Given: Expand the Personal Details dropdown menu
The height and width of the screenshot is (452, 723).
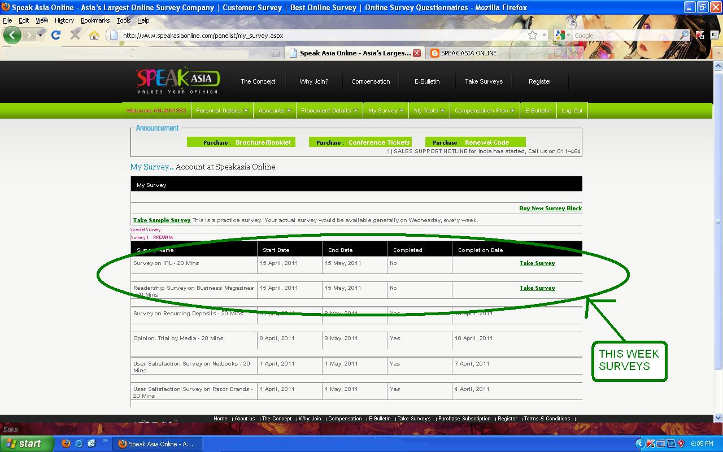Looking at the screenshot, I should click(x=221, y=111).
